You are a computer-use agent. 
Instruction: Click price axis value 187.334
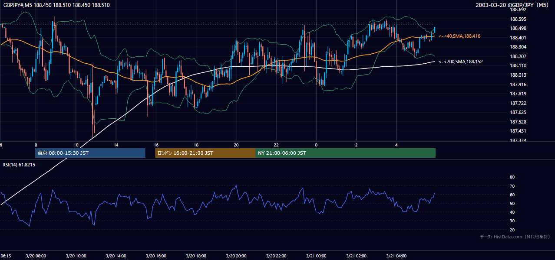(518, 140)
